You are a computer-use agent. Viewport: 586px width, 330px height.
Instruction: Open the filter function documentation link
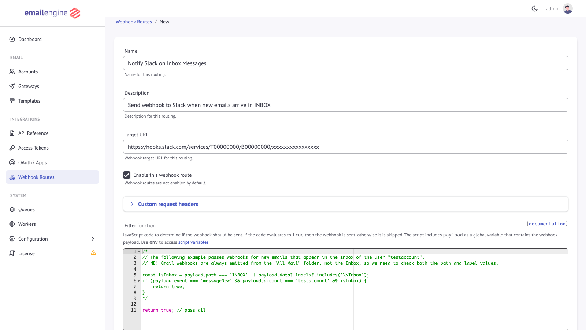pyautogui.click(x=547, y=224)
